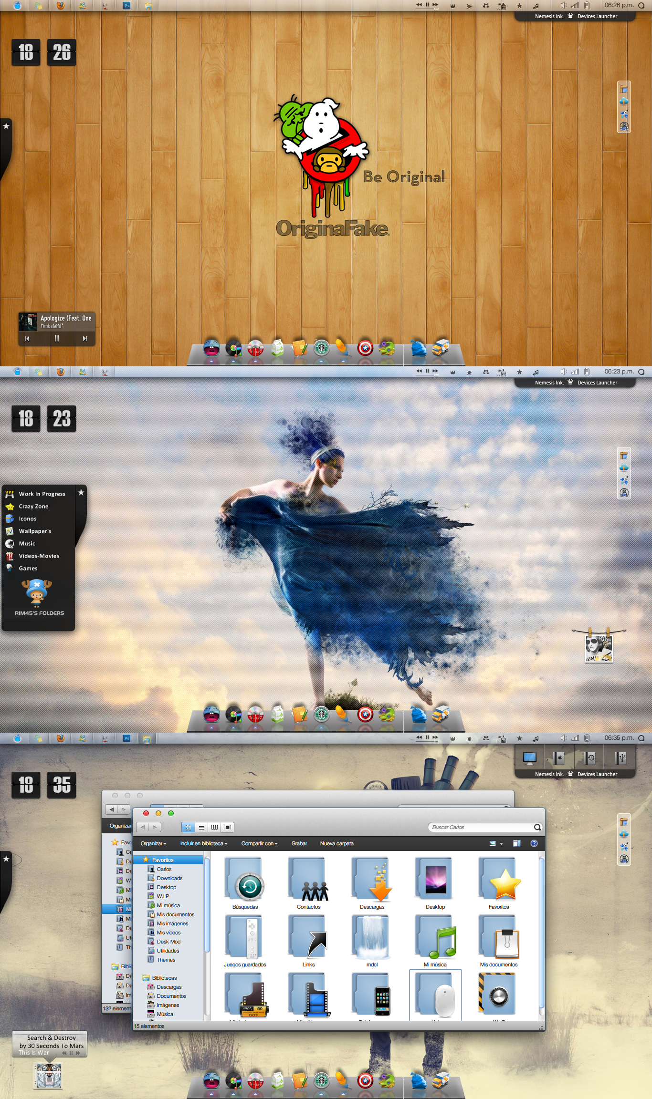Select the Descargas folder with orange arrow

372,880
